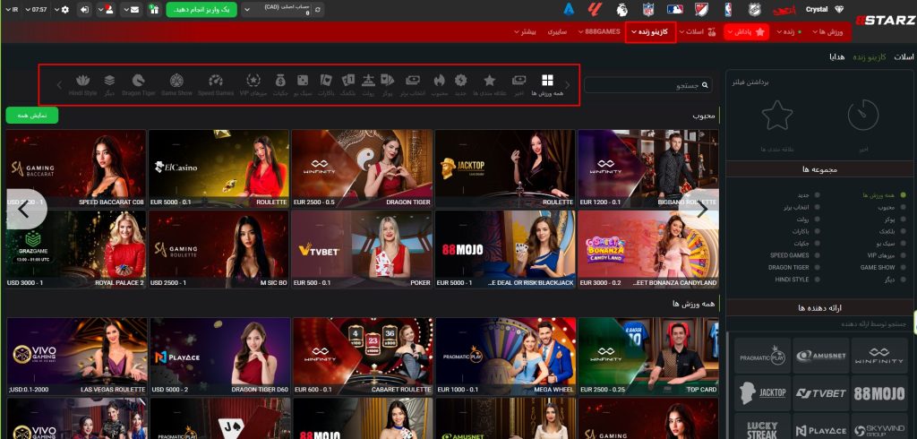Select the VIP tables star badge icon
The image size is (917, 439).
click(253, 81)
